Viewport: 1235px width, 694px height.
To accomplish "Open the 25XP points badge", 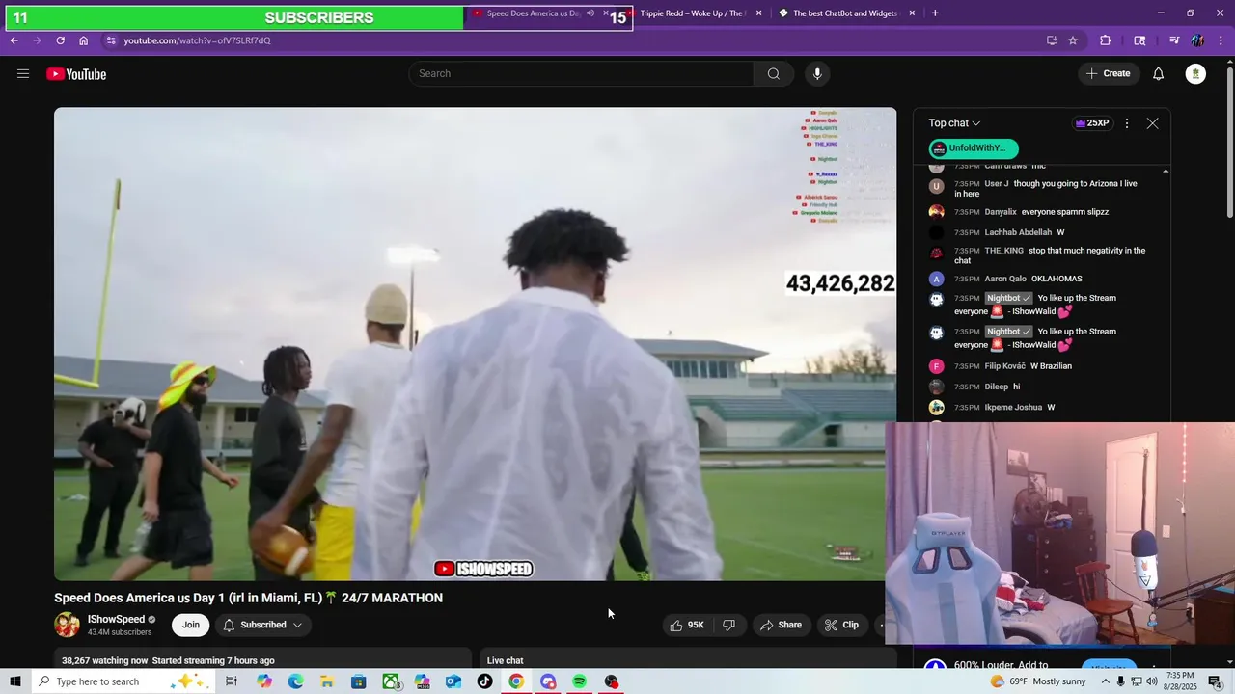I will point(1092,123).
